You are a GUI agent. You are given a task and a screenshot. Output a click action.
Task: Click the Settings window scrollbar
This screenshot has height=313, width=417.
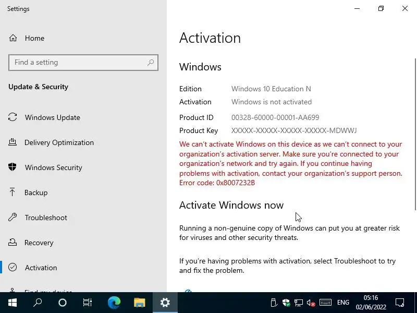click(415, 135)
